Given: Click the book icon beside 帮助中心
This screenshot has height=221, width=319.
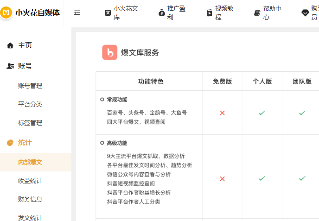Looking at the screenshot, I should (257, 13).
